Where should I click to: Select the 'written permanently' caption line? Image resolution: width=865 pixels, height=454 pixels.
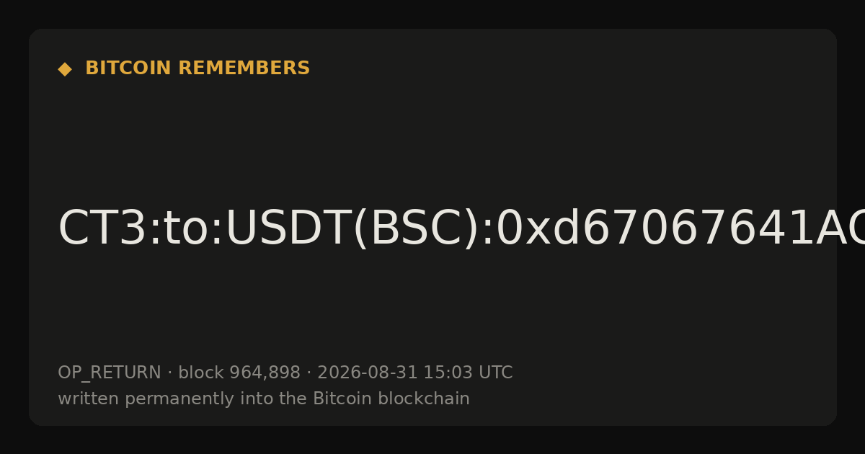tap(264, 399)
